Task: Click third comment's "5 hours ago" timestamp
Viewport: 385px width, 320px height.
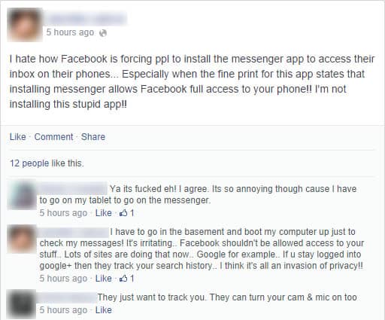Action: coord(63,310)
